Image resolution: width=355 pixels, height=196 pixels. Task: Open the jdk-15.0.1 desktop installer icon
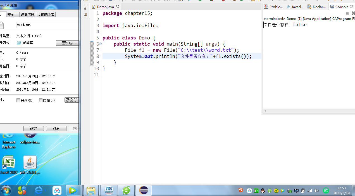point(30,165)
